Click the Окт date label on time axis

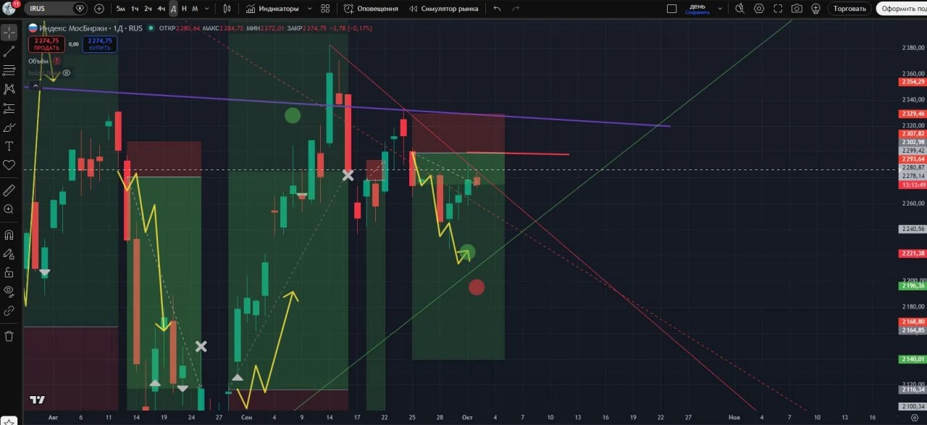[x=467, y=418]
